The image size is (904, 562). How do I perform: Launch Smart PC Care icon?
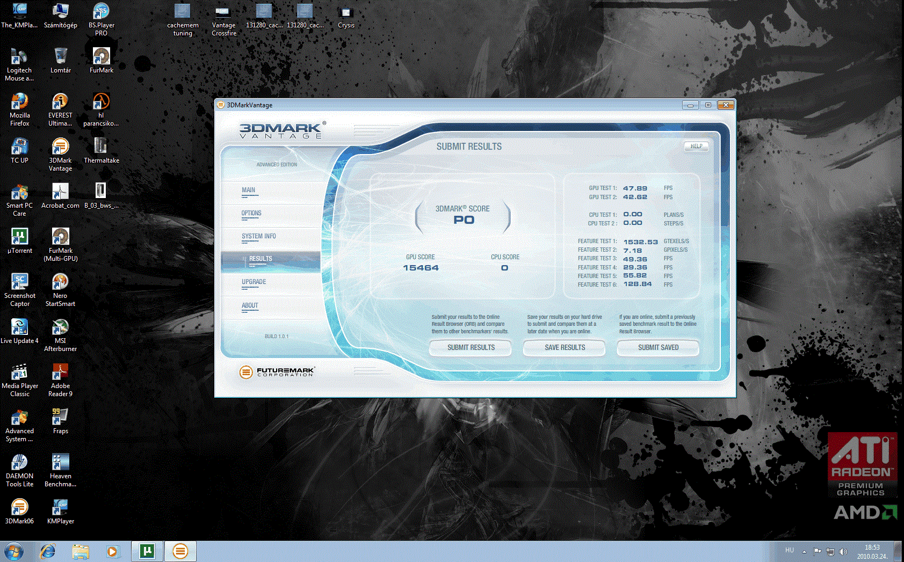tap(20, 200)
